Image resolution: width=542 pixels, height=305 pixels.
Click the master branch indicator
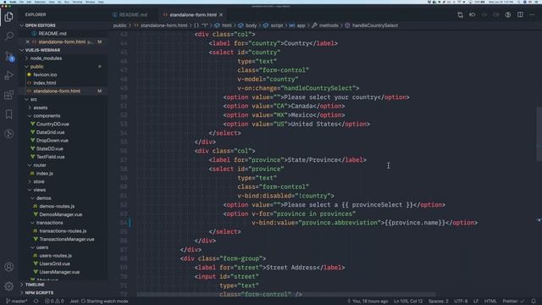17,302
